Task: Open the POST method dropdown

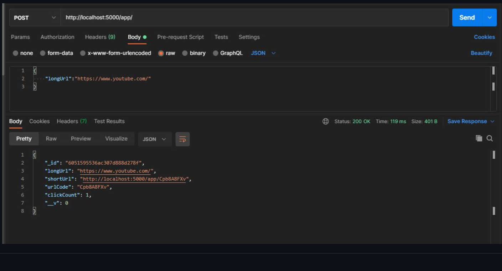Action: coord(35,17)
